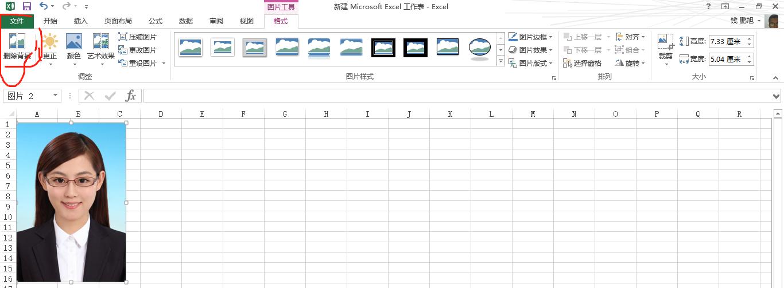Select row 5 header
Viewport: 784px width, 288px height.
pyautogui.click(x=8, y=165)
